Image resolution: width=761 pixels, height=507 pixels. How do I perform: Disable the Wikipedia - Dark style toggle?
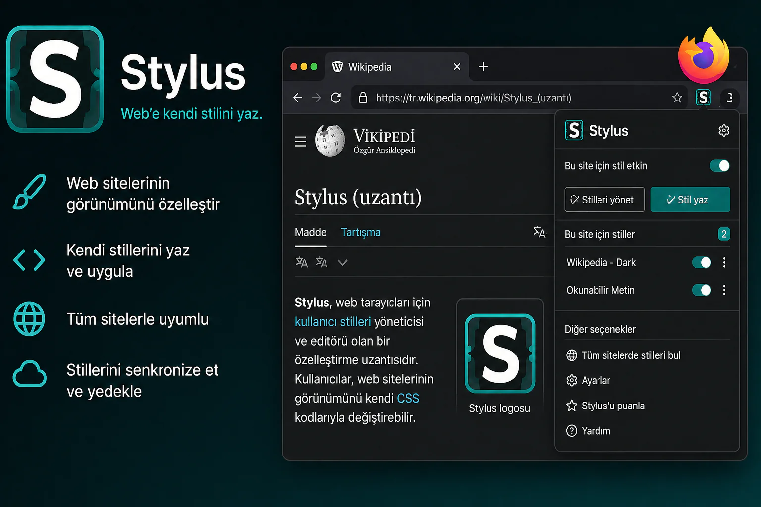pos(702,262)
